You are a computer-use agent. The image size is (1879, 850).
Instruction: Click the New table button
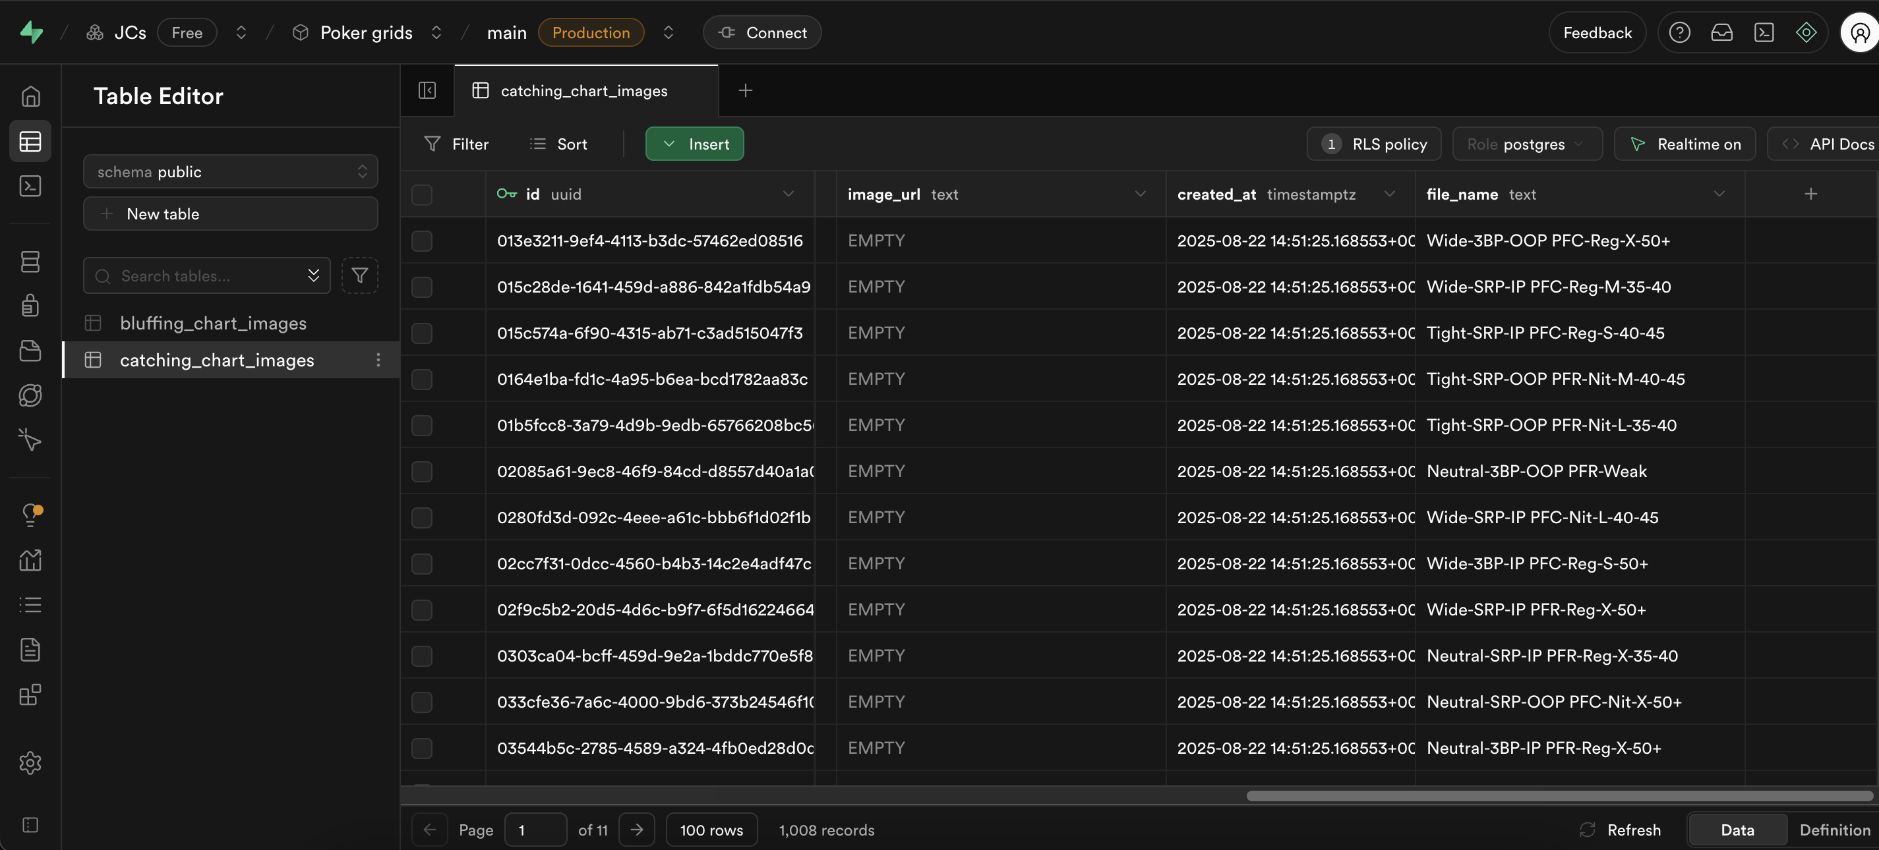click(231, 213)
